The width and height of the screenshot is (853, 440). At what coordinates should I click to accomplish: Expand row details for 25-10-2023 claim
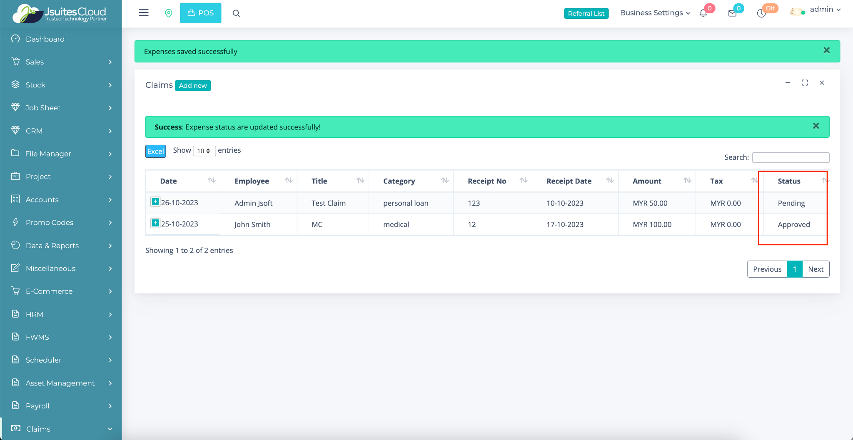155,223
